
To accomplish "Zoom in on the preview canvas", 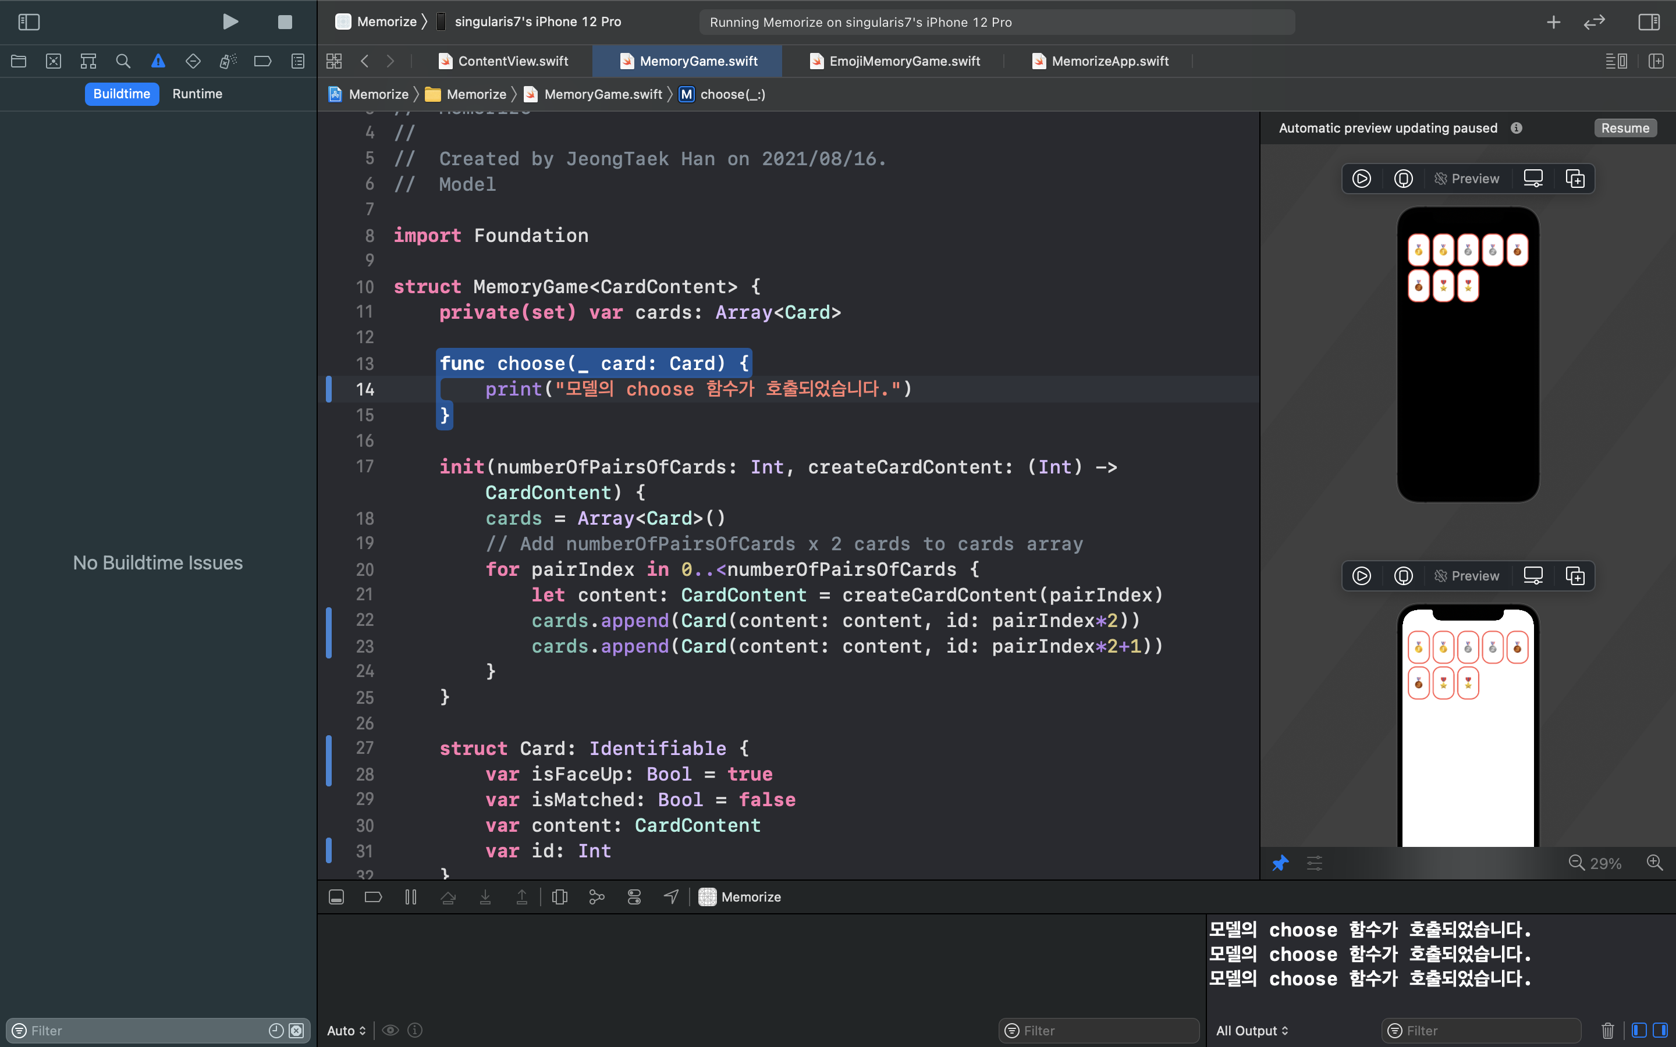I will tap(1654, 863).
